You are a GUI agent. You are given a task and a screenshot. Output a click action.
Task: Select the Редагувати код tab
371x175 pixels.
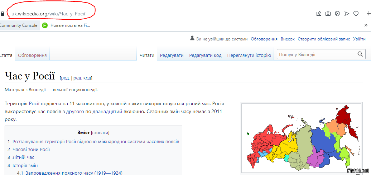206,55
